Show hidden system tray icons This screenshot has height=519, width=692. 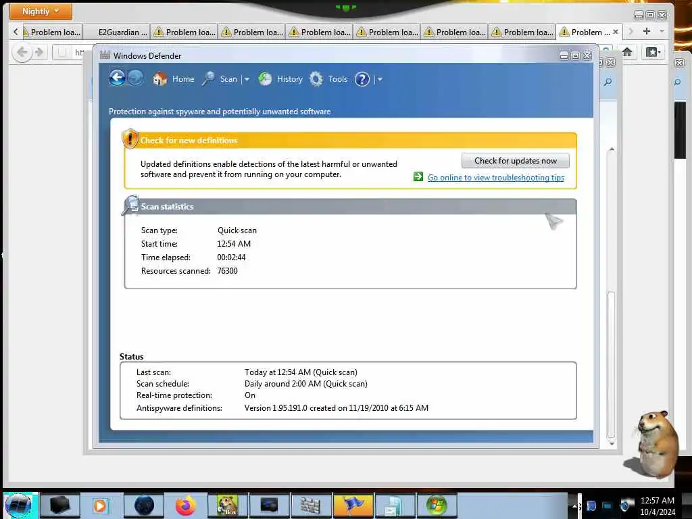574,507
